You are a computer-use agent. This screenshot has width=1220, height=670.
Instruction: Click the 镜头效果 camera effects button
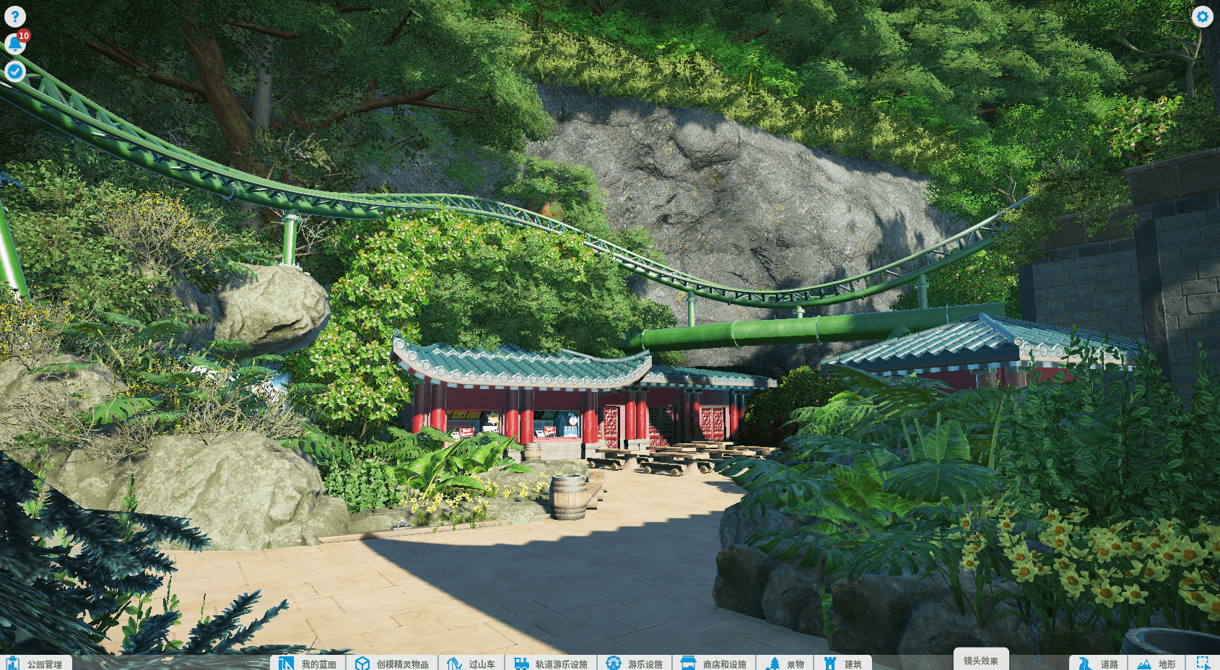click(x=981, y=660)
